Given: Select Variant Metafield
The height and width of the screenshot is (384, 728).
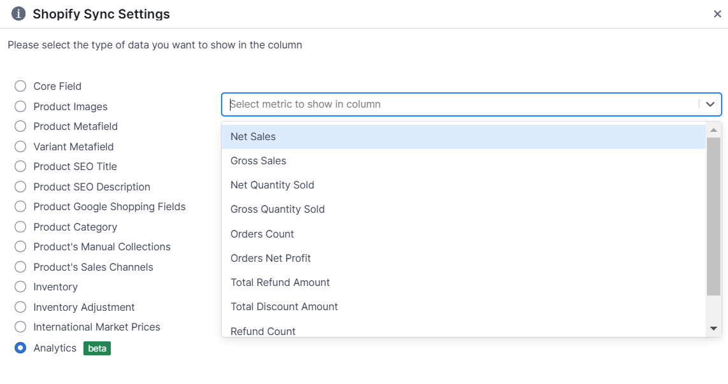Looking at the screenshot, I should (x=20, y=146).
